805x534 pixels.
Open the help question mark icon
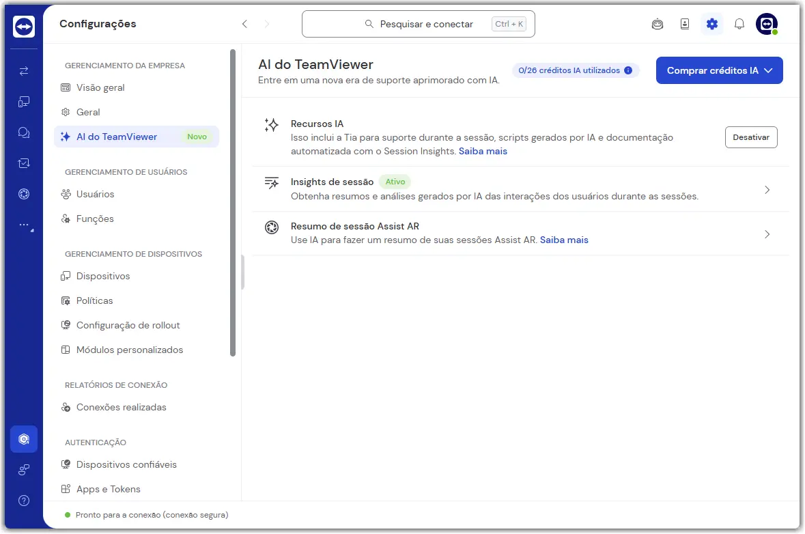24,501
